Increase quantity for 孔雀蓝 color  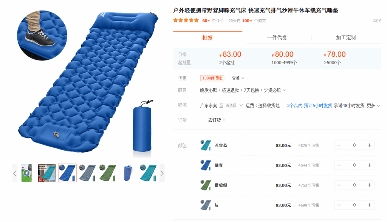[370, 145]
